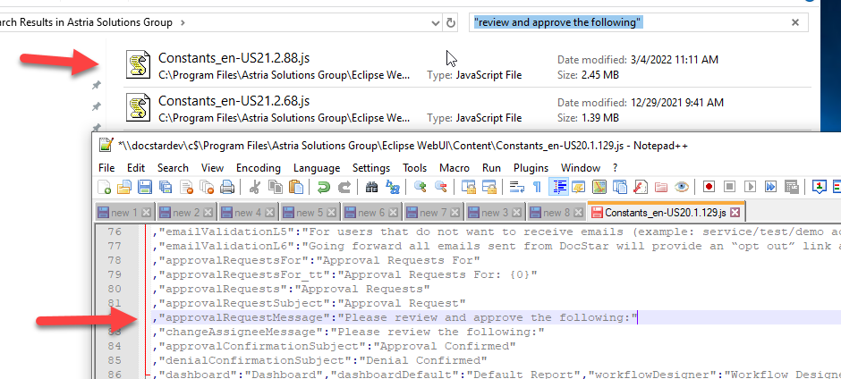Click the Paste clipboard icon
The image size is (841, 379).
tap(296, 187)
